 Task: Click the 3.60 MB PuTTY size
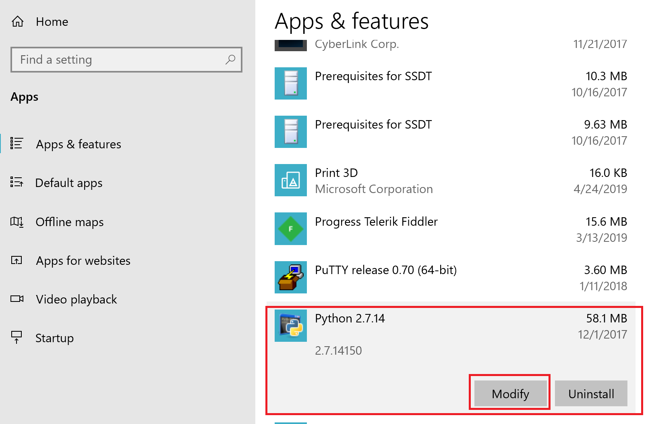tap(605, 270)
